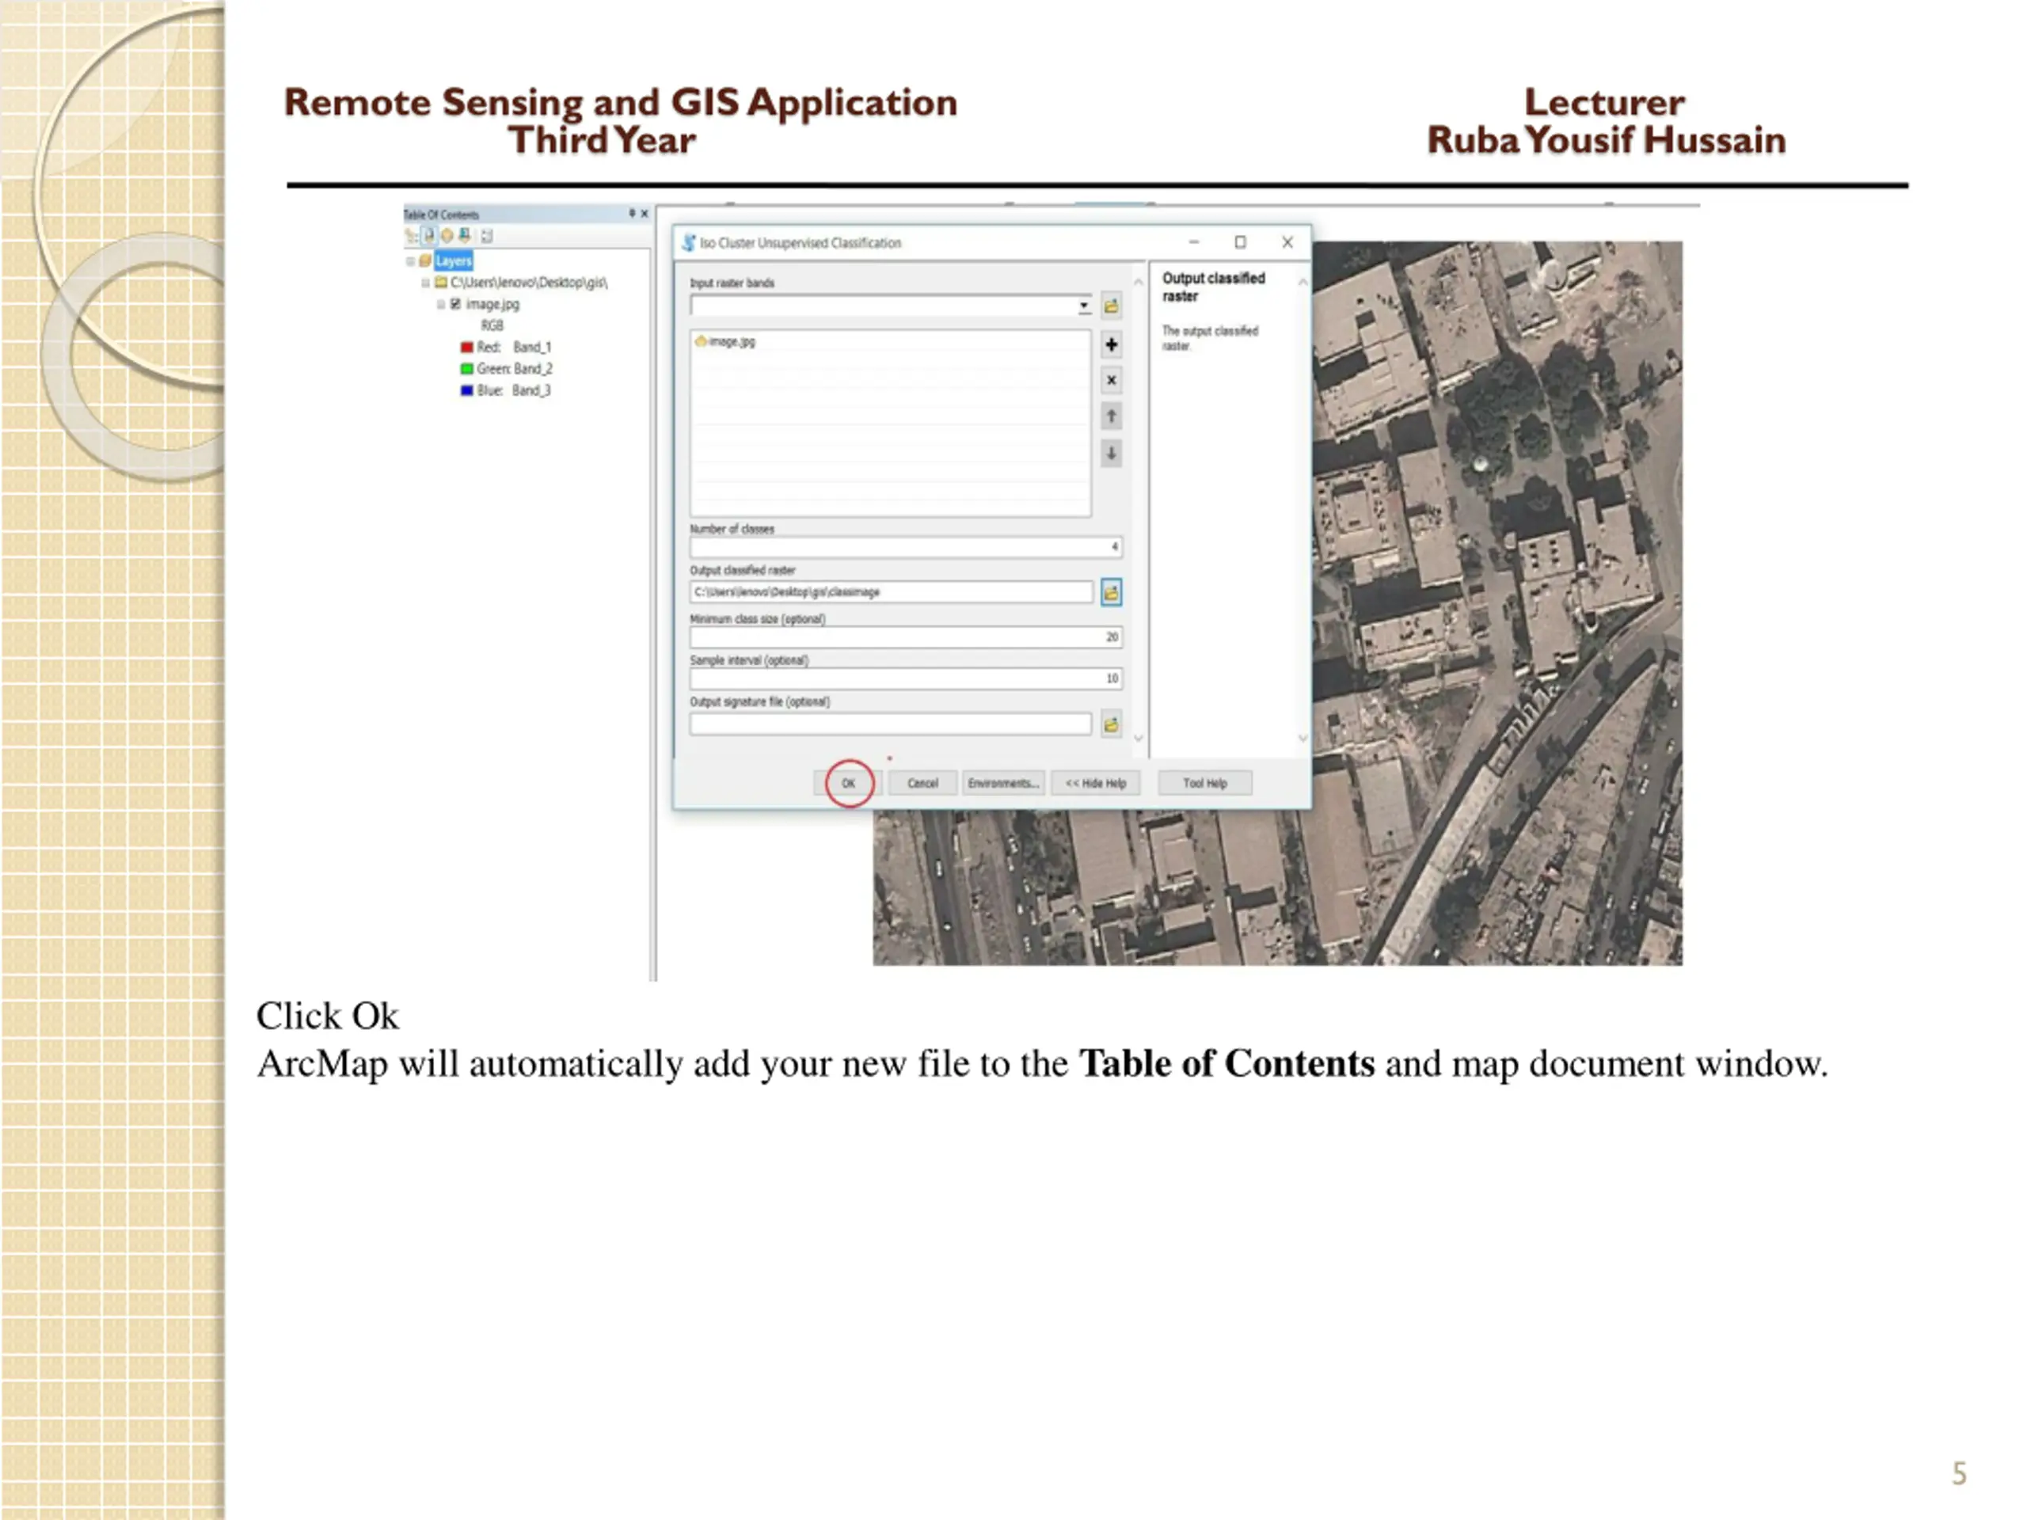Click the Sample interval field
The height and width of the screenshot is (1520, 2027).
(x=905, y=679)
